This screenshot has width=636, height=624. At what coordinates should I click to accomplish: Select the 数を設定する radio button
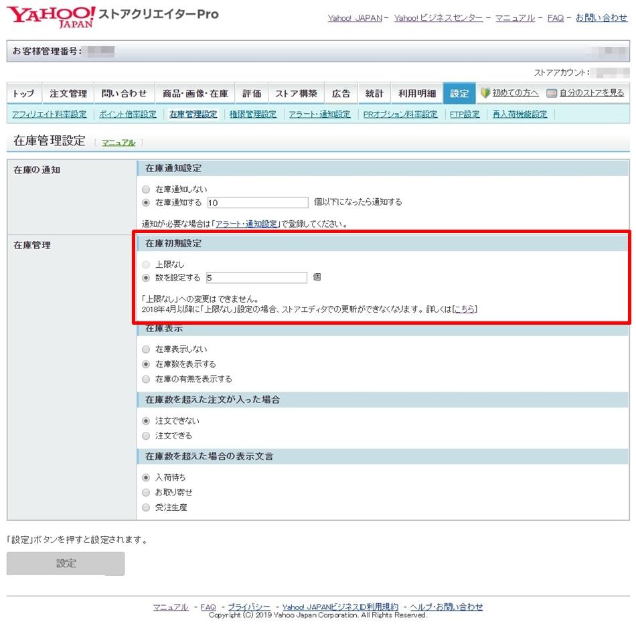coord(146,278)
